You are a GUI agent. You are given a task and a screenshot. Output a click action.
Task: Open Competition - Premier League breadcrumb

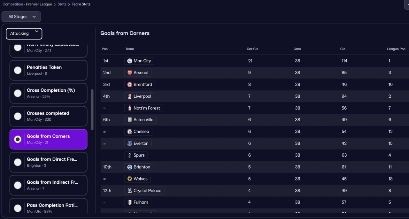pyautogui.click(x=28, y=4)
